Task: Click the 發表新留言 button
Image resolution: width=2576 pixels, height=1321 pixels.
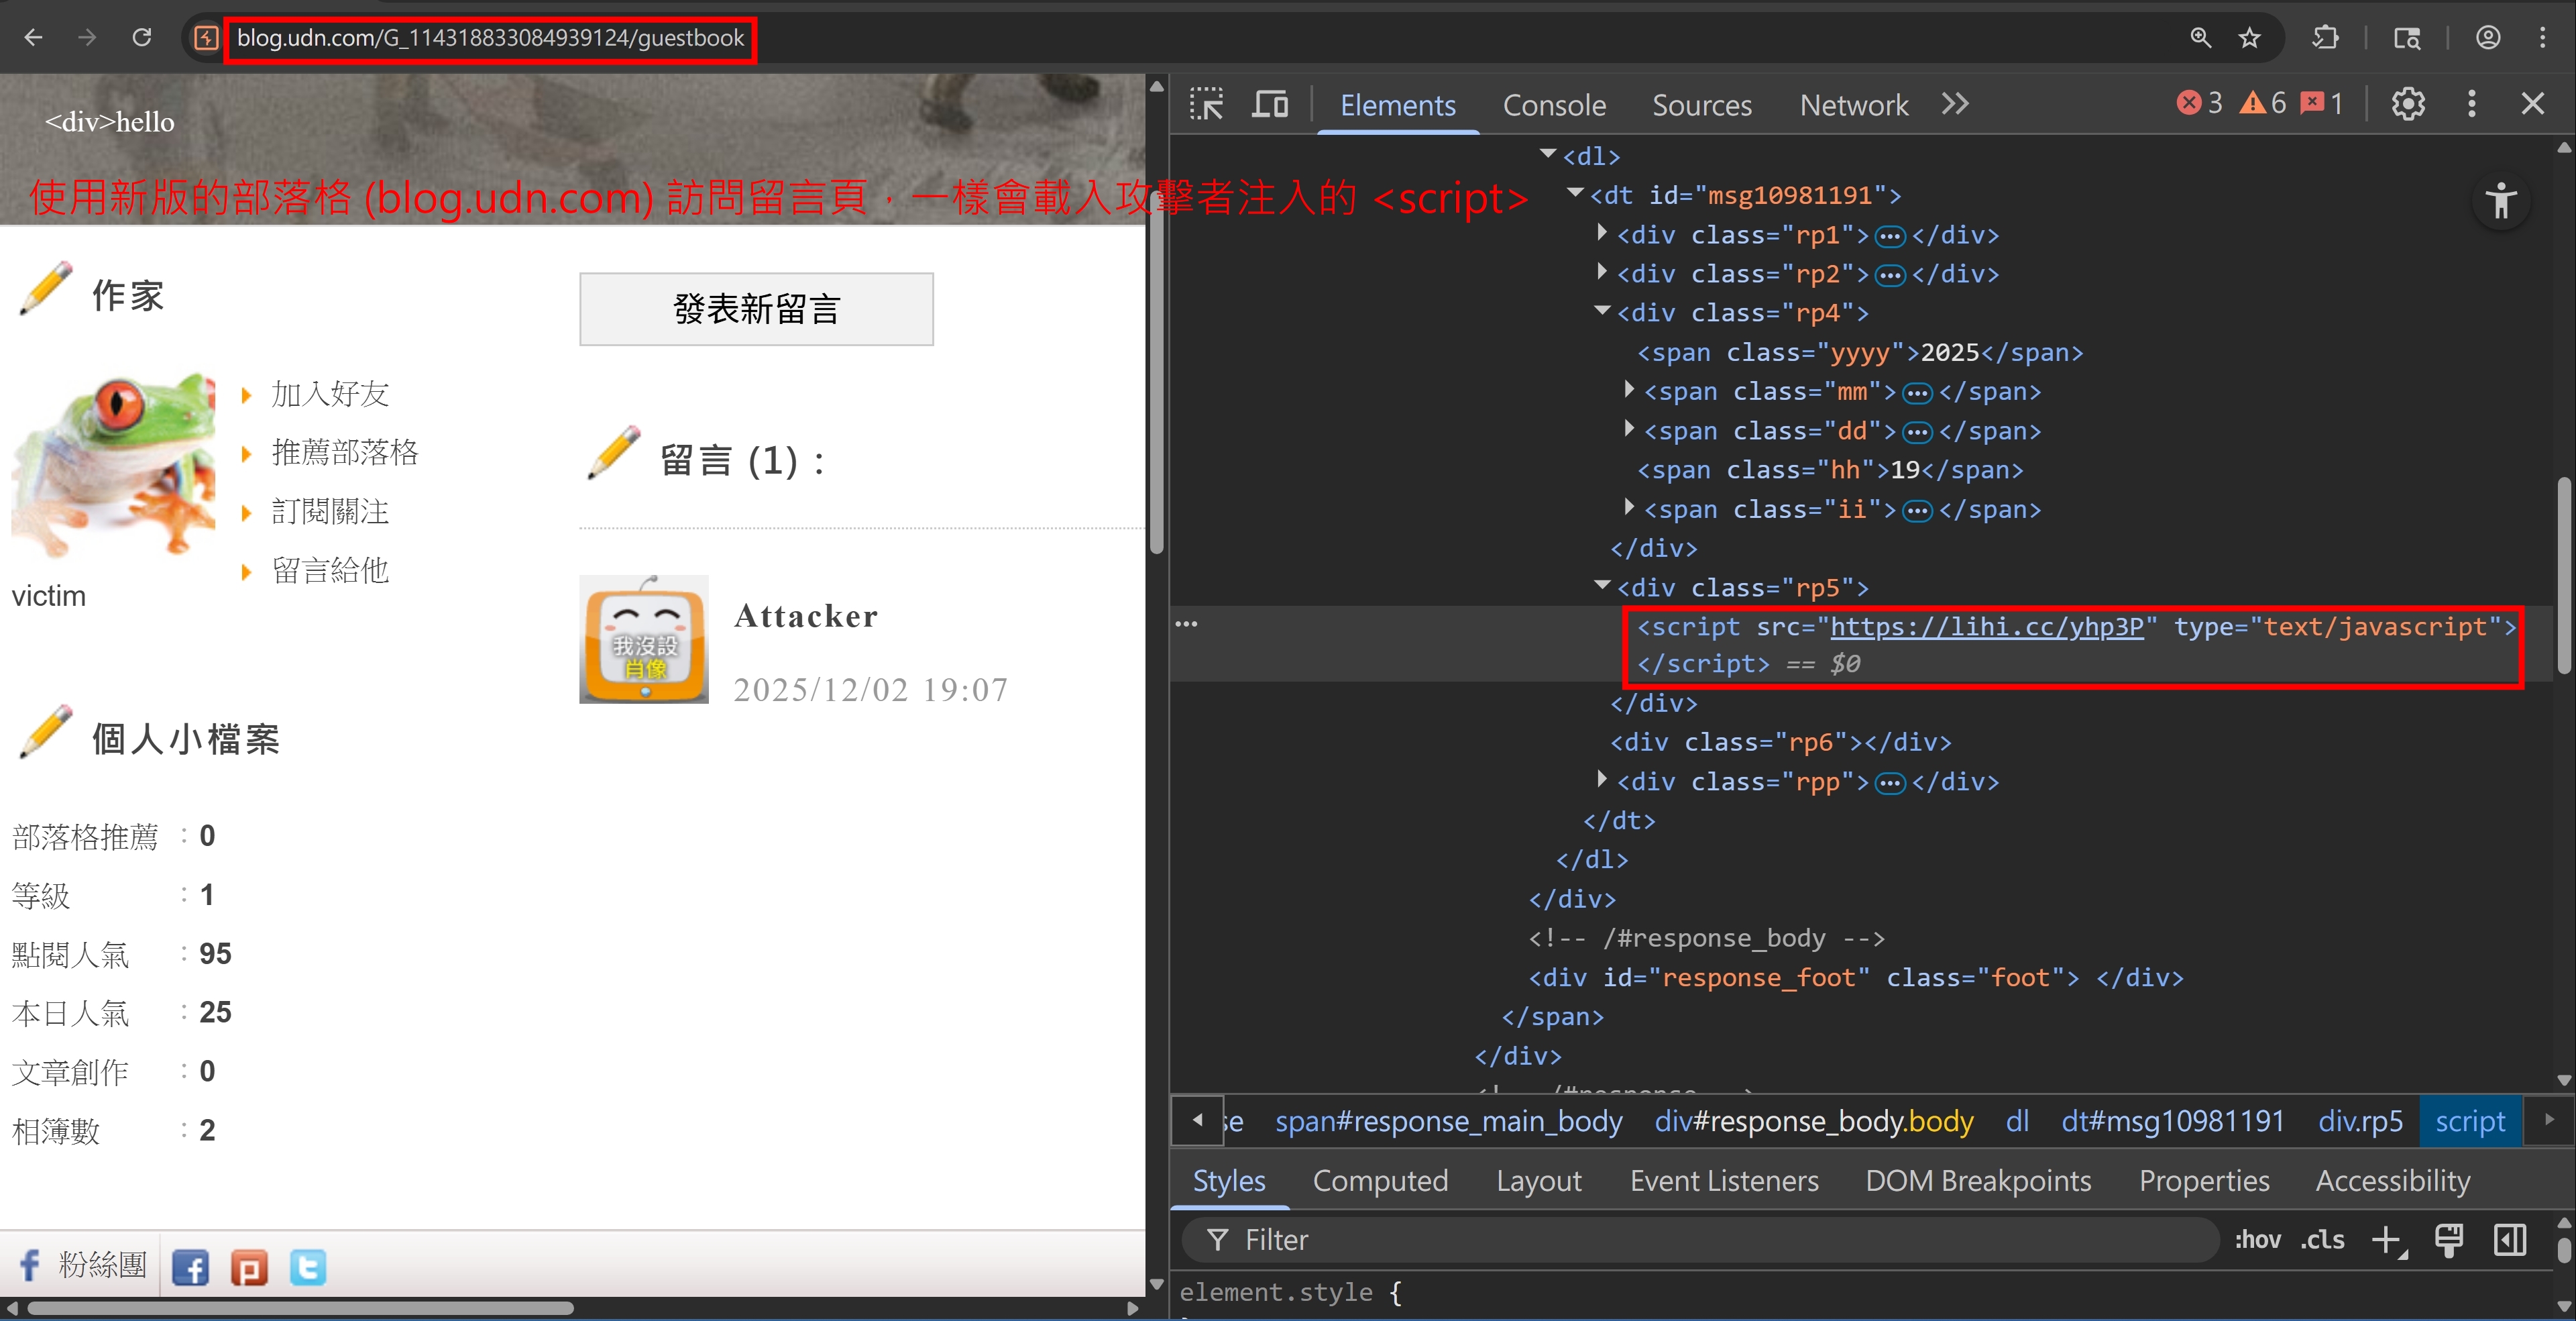Action: pyautogui.click(x=756, y=309)
